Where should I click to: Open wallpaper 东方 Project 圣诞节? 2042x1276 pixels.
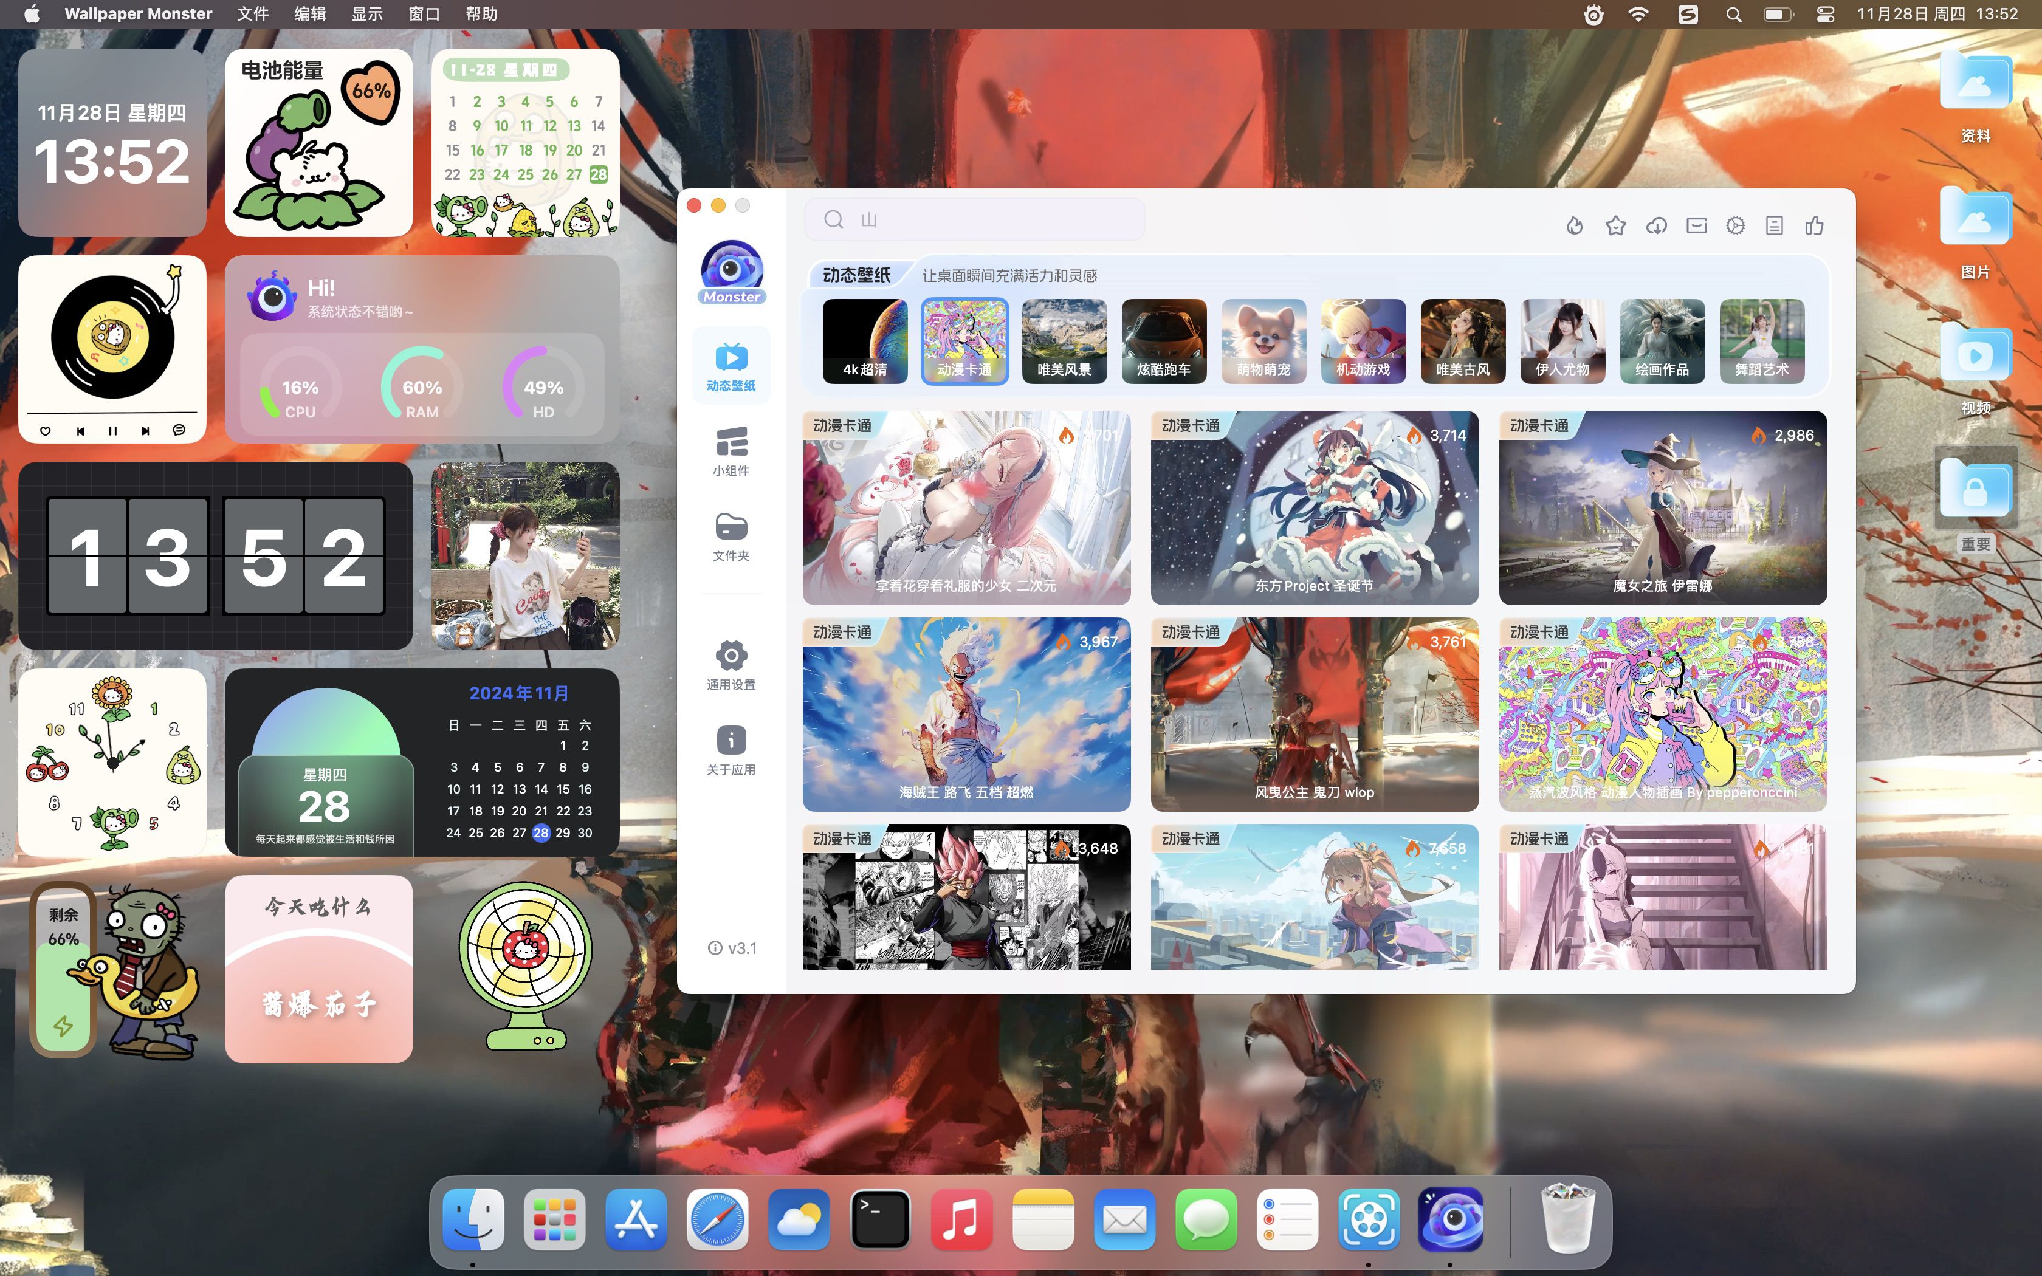[x=1315, y=507]
